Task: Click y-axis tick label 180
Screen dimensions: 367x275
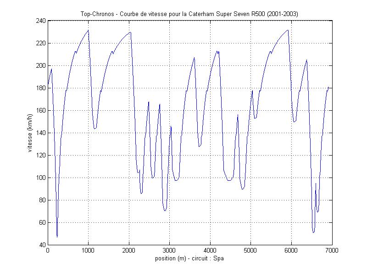Action: point(41,88)
